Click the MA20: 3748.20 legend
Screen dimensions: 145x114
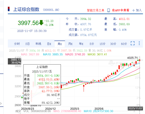pos(75,54)
